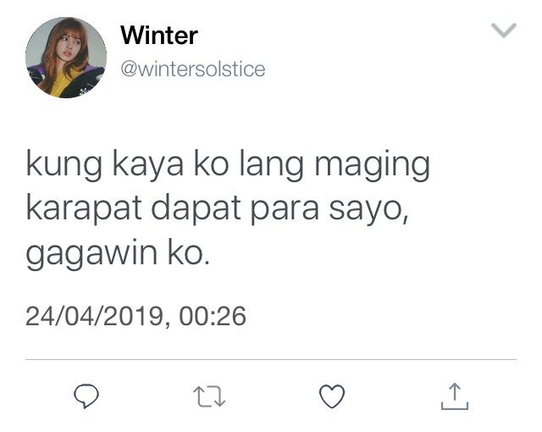Reply to the tweet using the speech bubble icon

point(86,396)
